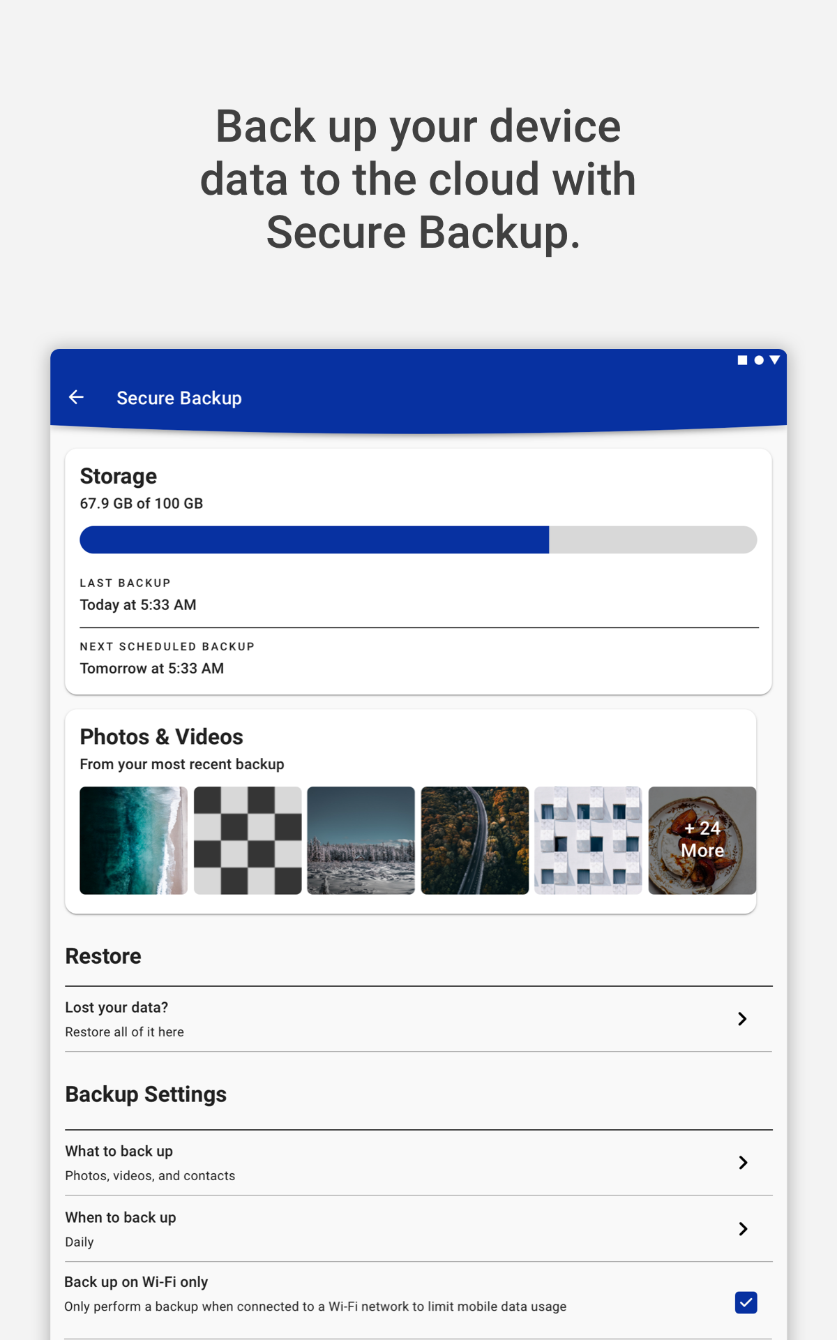Click the Secure Backup title
Viewport: 837px width, 1340px height.
[179, 398]
